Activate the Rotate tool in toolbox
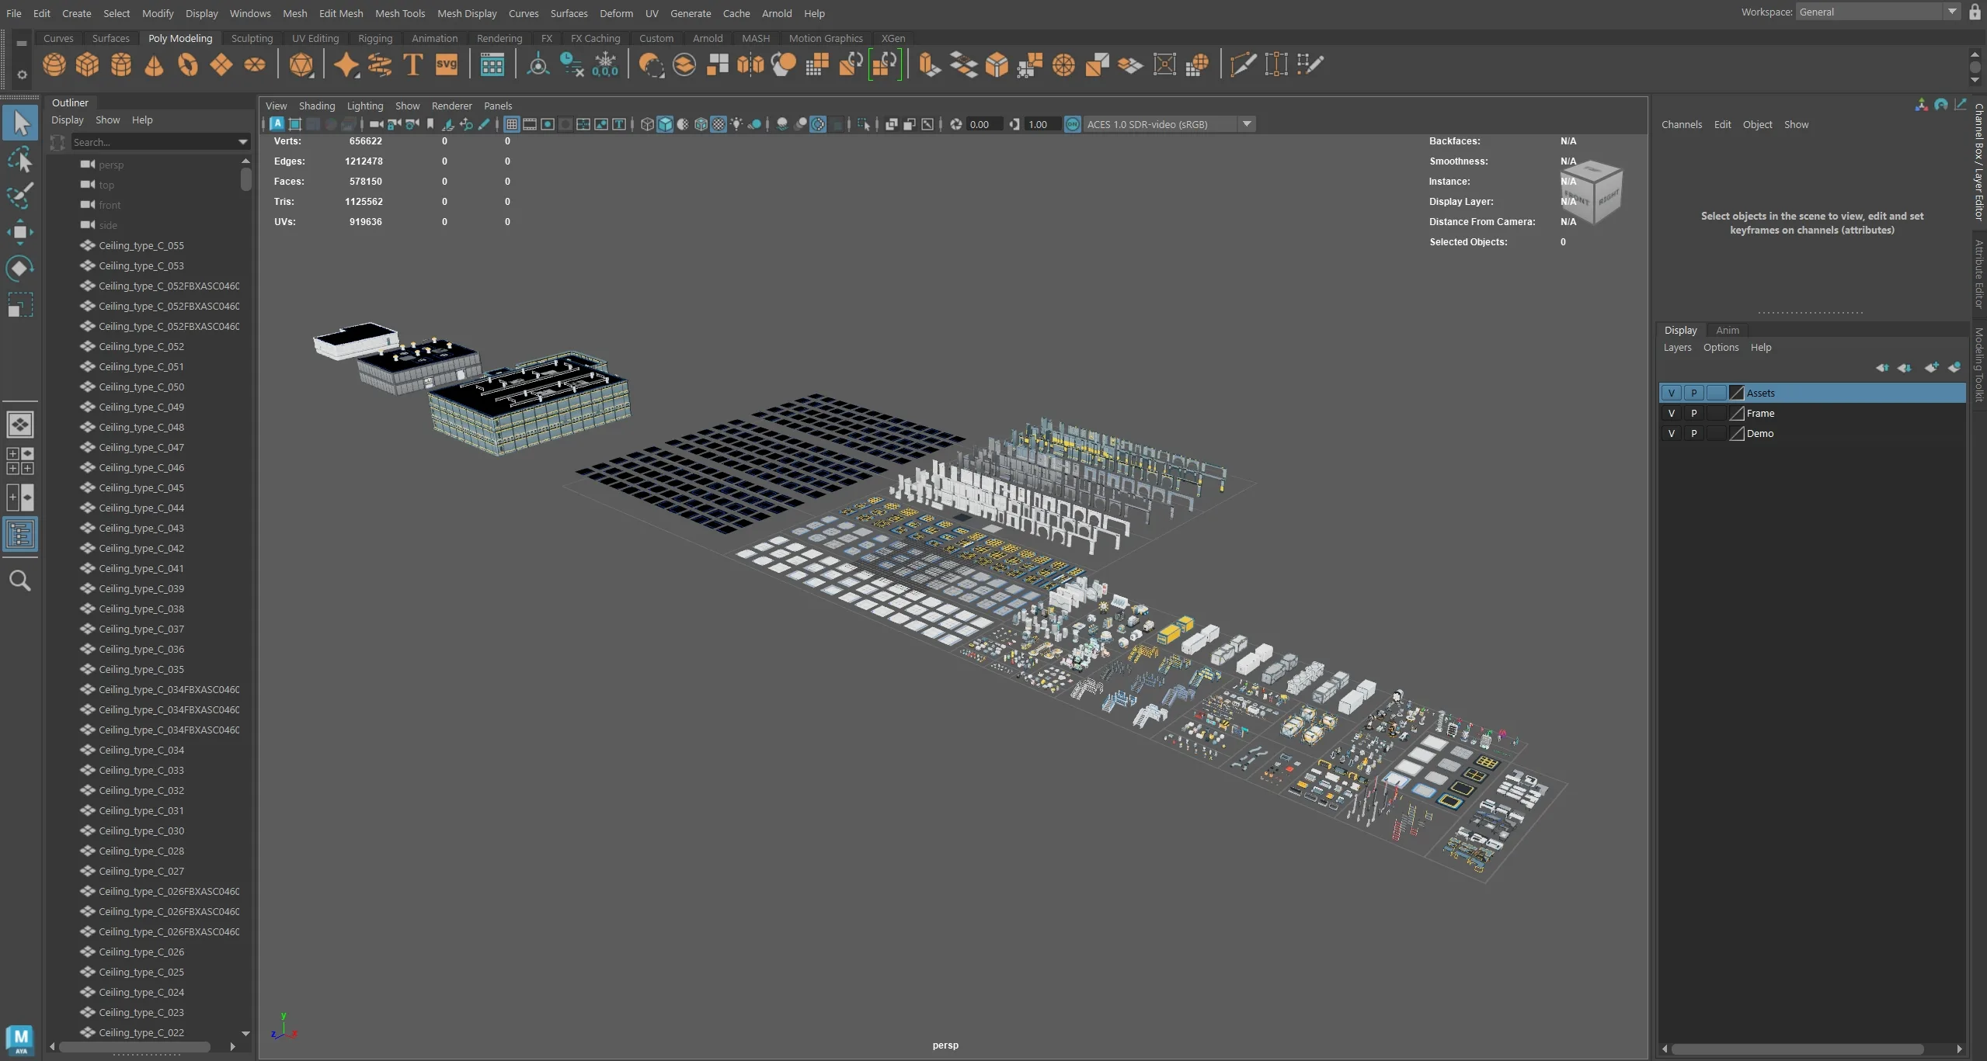This screenshot has height=1061, width=1987. [x=19, y=269]
